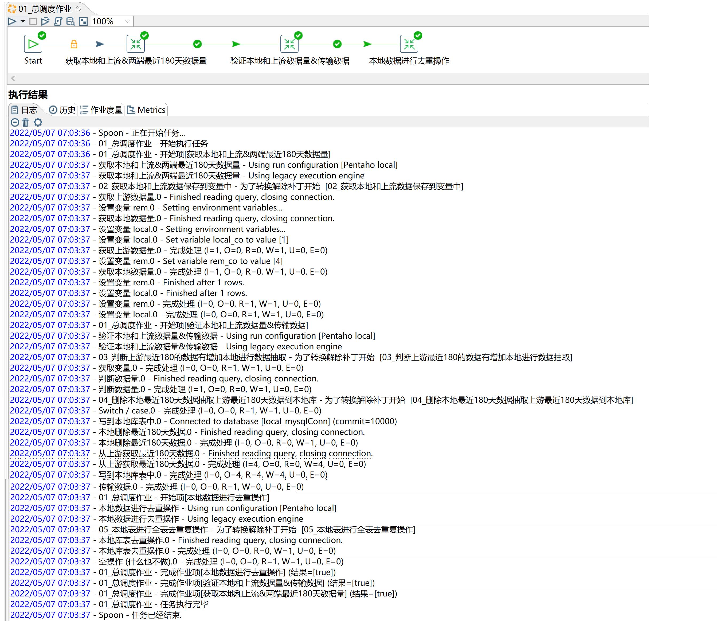Switch to the Metrics tab
Image resolution: width=717 pixels, height=621 pixels.
click(146, 110)
